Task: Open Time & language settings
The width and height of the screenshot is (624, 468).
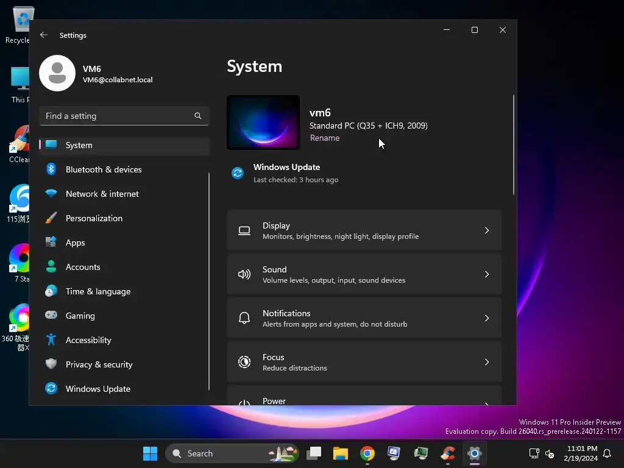Action: coord(124,291)
